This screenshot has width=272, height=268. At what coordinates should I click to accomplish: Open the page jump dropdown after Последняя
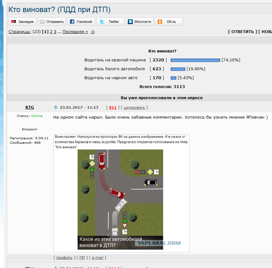[92, 32]
